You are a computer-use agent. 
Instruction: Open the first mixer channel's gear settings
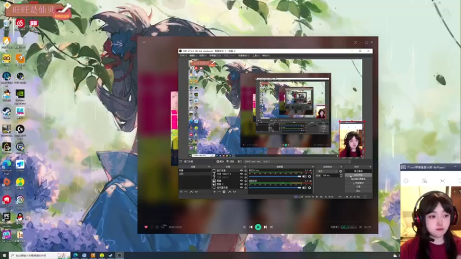click(x=309, y=177)
